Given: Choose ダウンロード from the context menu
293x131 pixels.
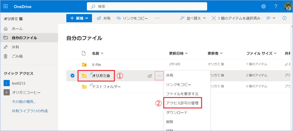Looking at the screenshot, I should point(177,112).
